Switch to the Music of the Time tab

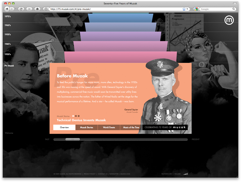131,128
